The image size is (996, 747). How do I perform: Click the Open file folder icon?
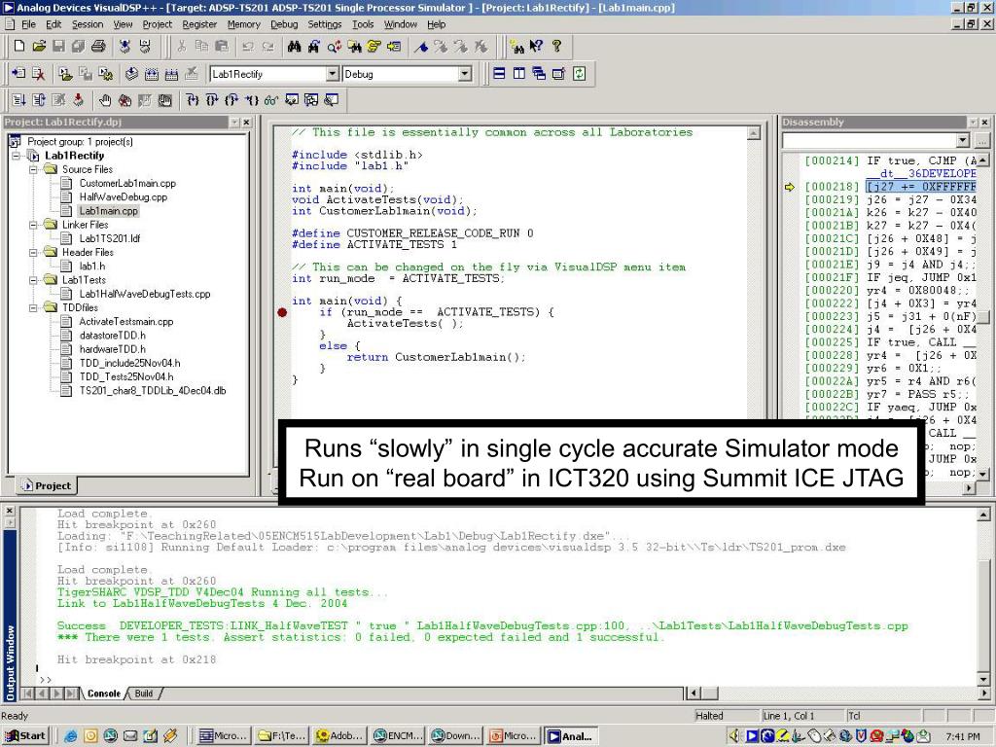point(39,47)
